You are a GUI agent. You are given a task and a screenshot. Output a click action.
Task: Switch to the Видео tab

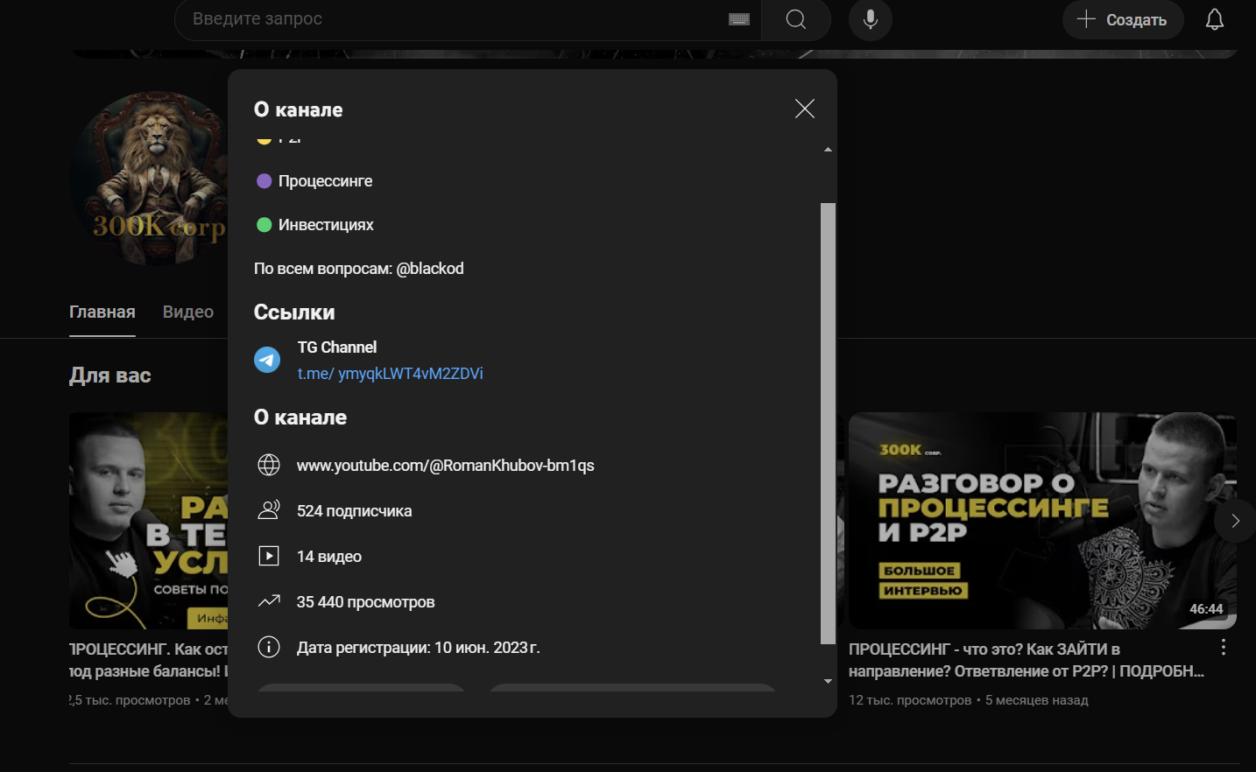coord(188,312)
